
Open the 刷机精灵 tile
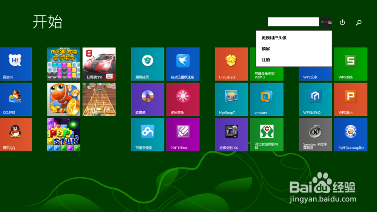148,64
